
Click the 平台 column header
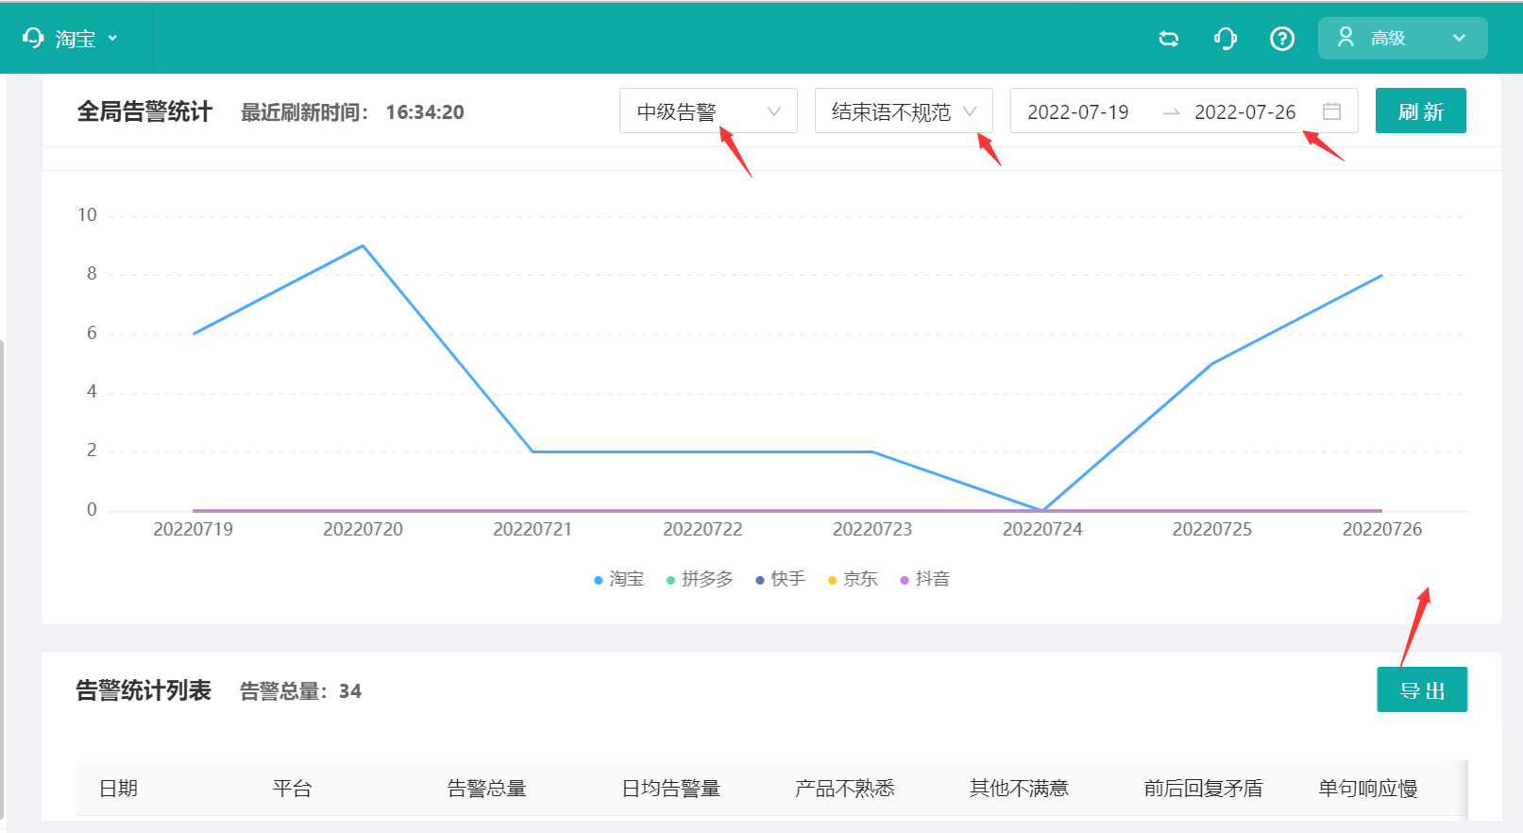point(292,788)
